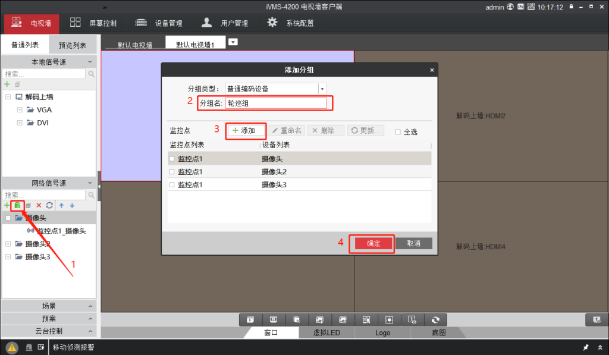The image size is (609, 355).
Task: Check the box for 摄像头3 monitoring point row
Action: point(172,185)
